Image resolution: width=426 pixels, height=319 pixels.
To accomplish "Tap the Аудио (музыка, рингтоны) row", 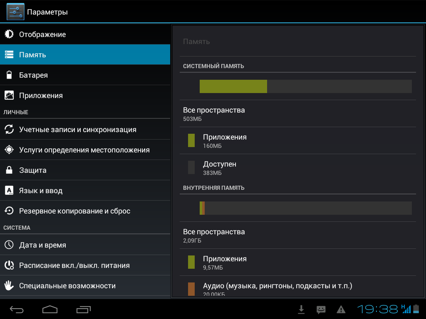I will point(298,287).
